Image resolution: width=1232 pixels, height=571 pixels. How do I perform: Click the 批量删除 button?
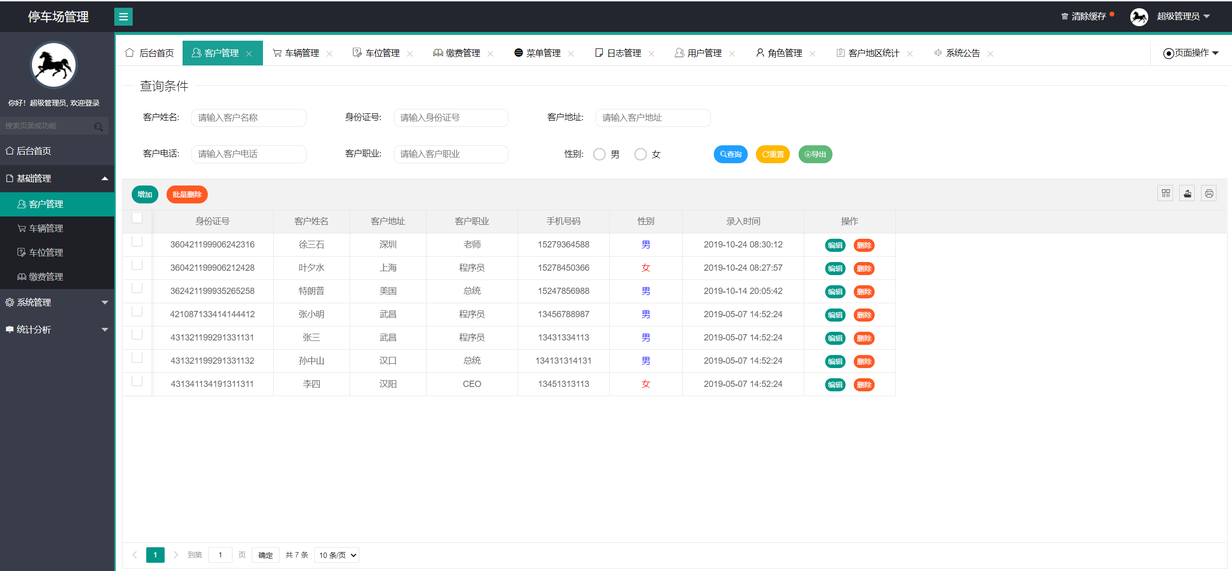point(187,195)
